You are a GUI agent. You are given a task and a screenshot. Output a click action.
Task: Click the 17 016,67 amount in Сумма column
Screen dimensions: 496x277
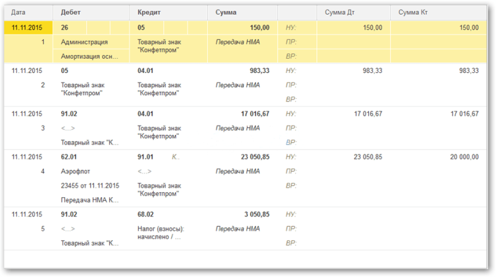[x=255, y=114]
